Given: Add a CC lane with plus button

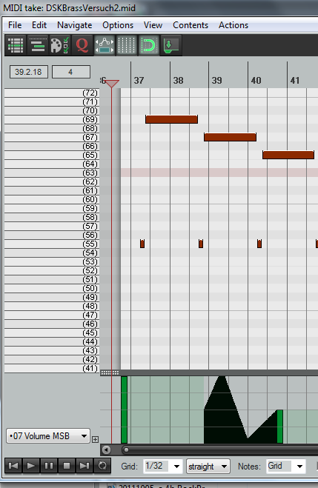Looking at the screenshot, I should pos(96,439).
